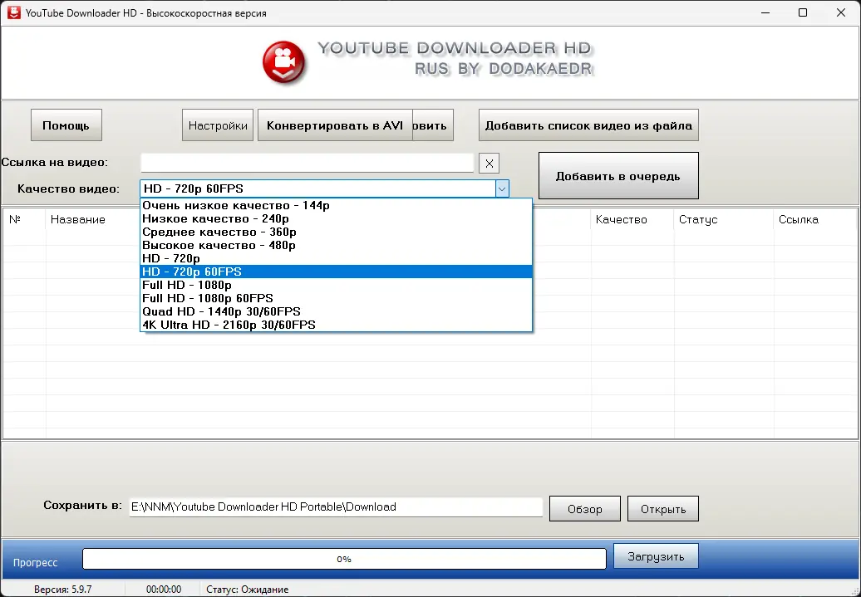Click the Качество column header
861x597 pixels.
point(621,219)
